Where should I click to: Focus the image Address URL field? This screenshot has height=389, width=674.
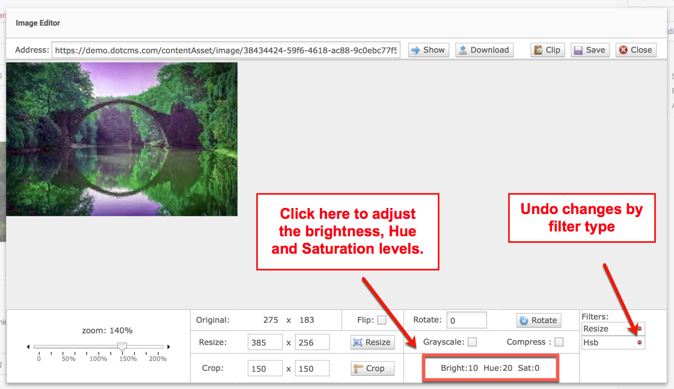225,51
